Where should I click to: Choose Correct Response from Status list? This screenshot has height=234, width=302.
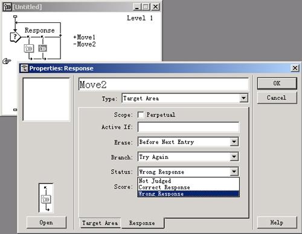188,187
